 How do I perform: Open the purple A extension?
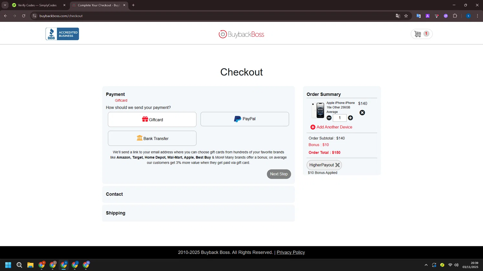coord(428,16)
